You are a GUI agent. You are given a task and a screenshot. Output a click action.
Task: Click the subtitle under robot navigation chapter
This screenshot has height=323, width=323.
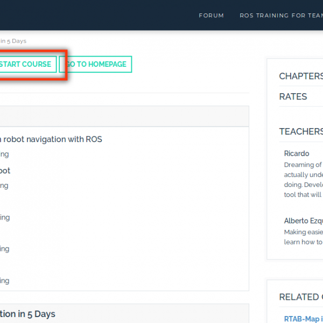click(4, 155)
